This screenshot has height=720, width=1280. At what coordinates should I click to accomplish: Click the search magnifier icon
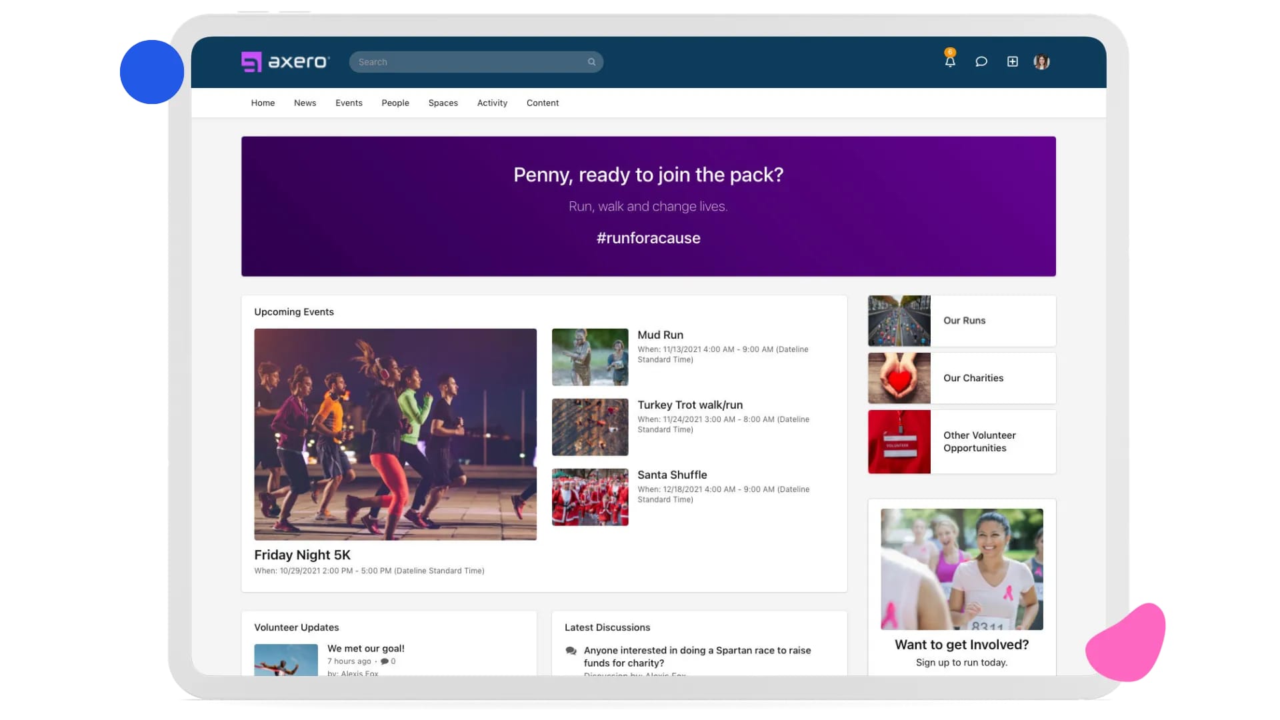(591, 62)
